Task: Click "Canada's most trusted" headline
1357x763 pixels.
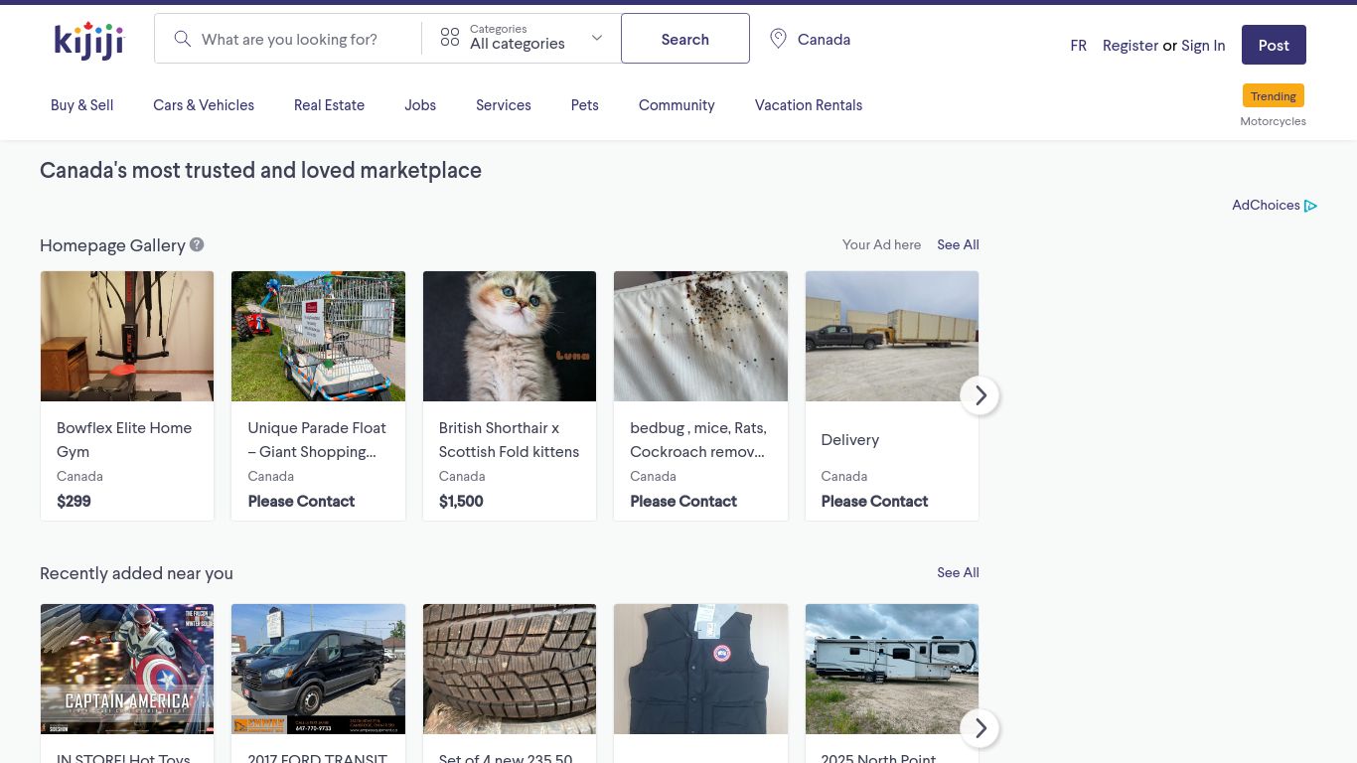Action: pyautogui.click(x=260, y=171)
